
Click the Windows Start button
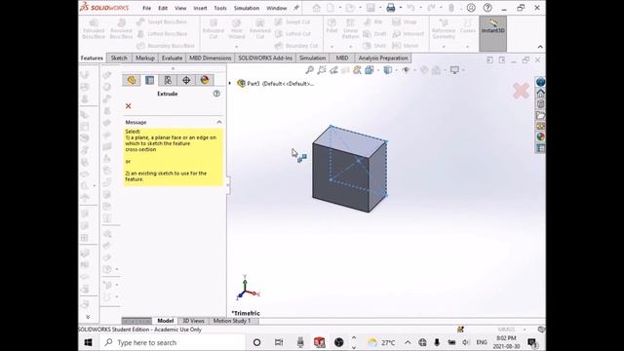point(89,342)
